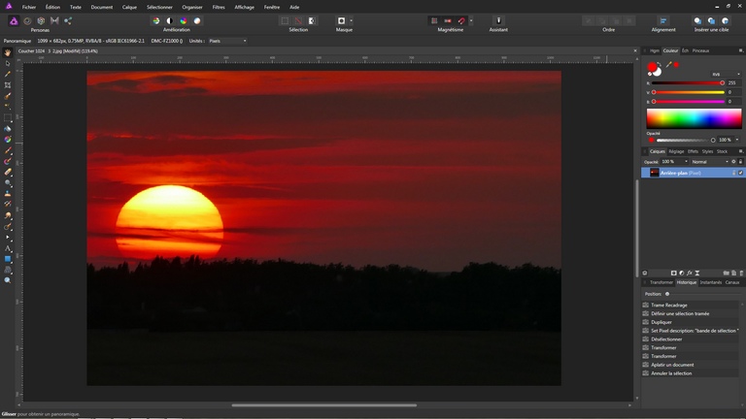Click history entry Annuler la sélection
Viewport: 746px width, 419px height.
691,373
